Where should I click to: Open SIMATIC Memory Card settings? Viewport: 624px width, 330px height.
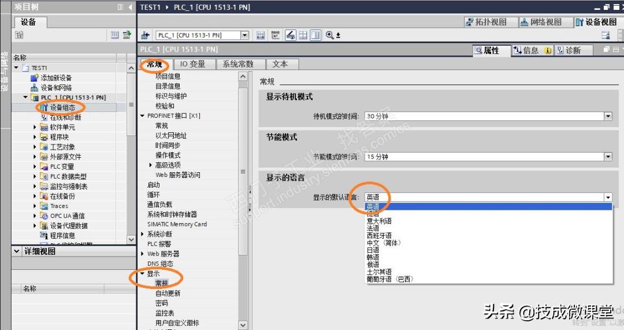[177, 224]
